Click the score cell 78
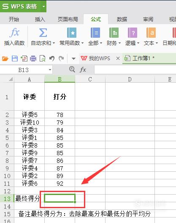176x223 pixels. click(60, 114)
